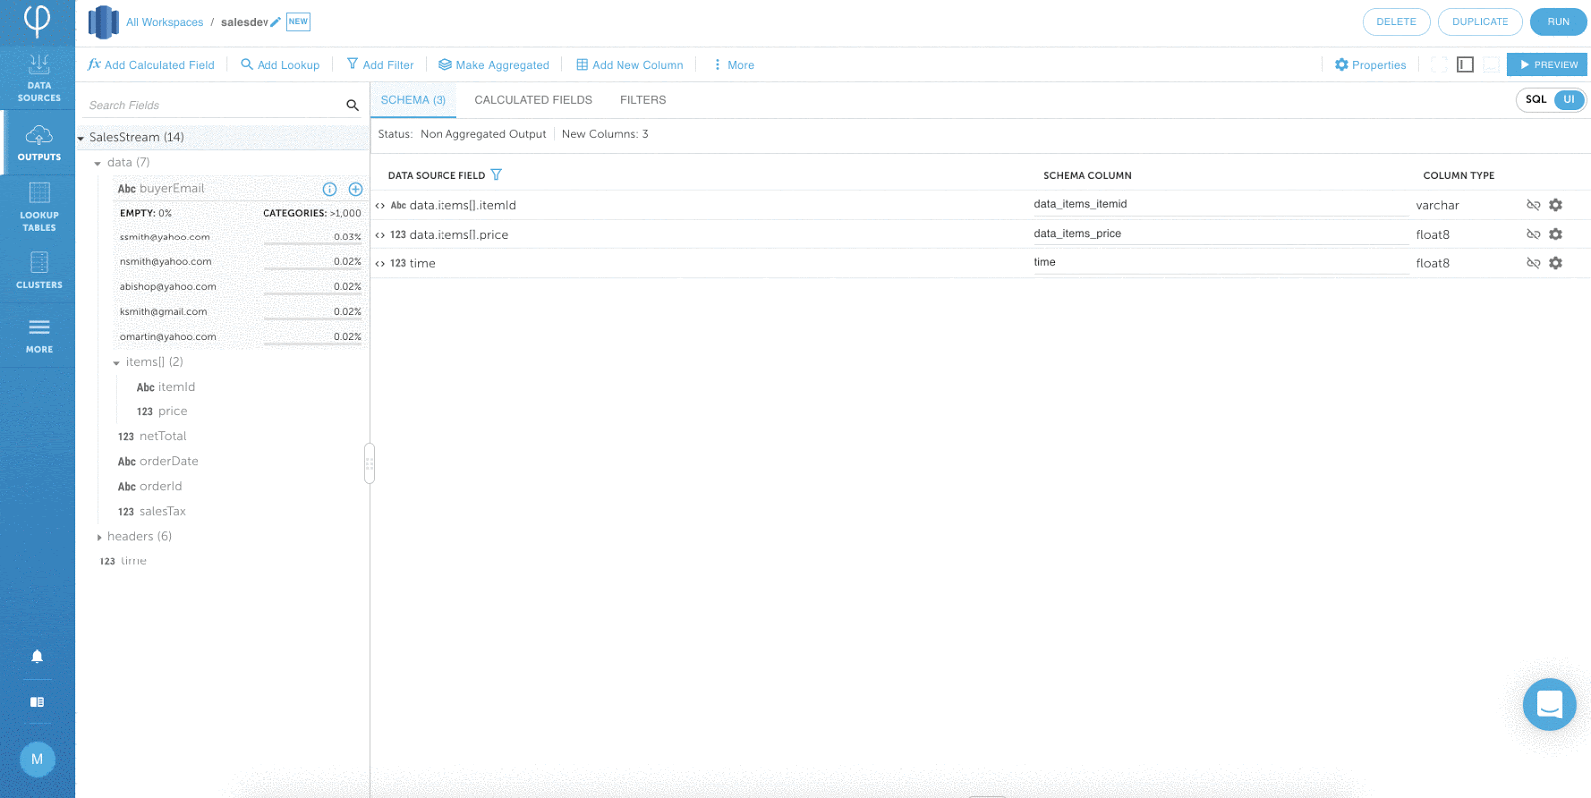Image resolution: width=1591 pixels, height=798 pixels.
Task: Go to Clusters in sidebar
Action: coord(38,270)
